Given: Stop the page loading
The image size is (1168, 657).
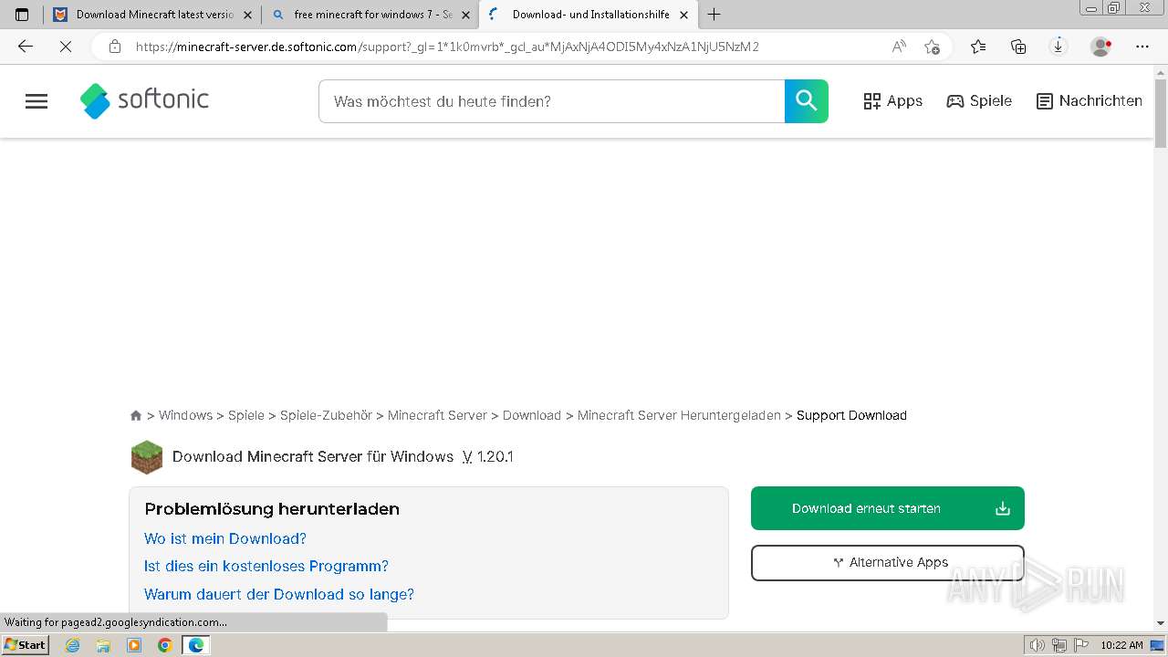Looking at the screenshot, I should click(x=65, y=47).
